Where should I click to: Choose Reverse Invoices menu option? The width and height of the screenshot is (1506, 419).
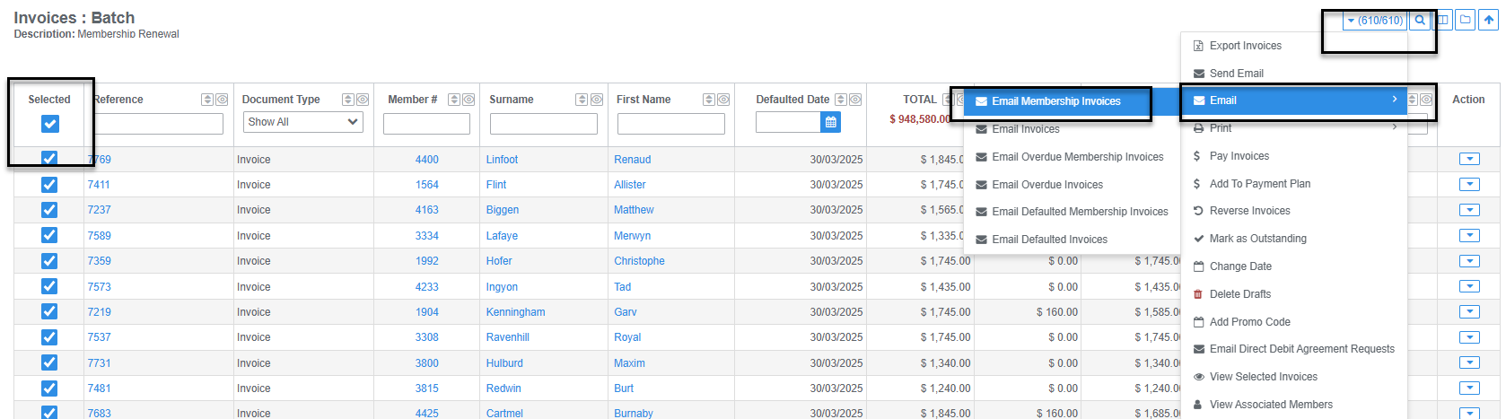pyautogui.click(x=1294, y=211)
